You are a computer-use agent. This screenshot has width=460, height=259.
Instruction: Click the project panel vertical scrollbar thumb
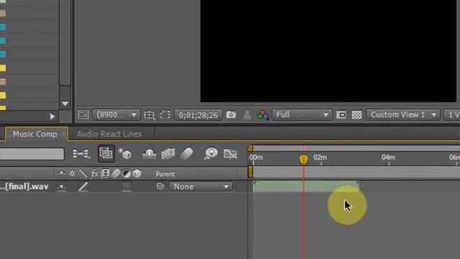65,42
